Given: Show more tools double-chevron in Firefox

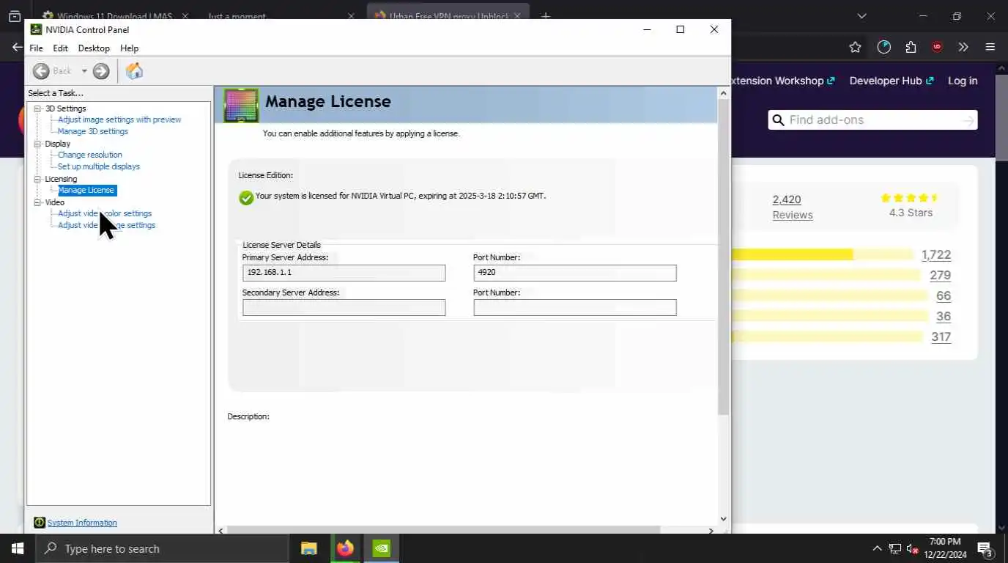Looking at the screenshot, I should click(963, 47).
